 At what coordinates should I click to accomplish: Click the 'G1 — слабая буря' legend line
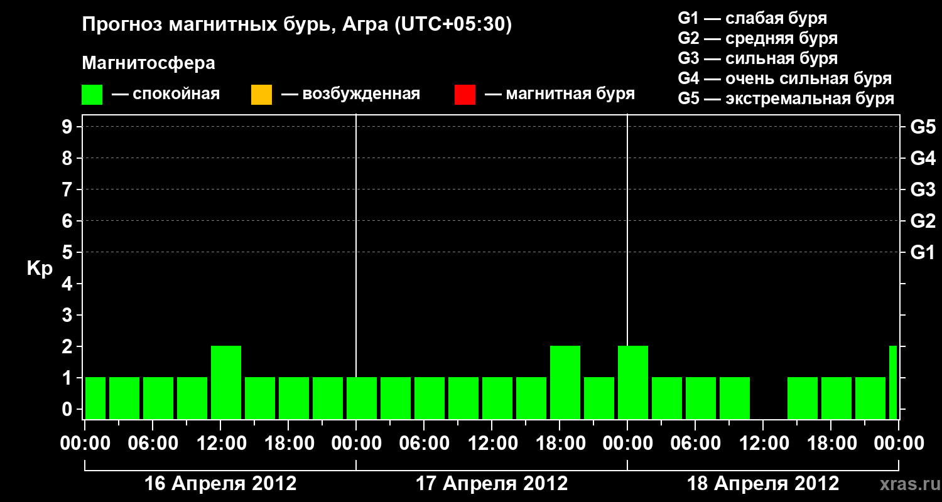[752, 18]
